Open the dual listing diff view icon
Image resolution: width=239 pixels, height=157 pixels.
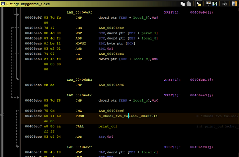(x=215, y=4)
